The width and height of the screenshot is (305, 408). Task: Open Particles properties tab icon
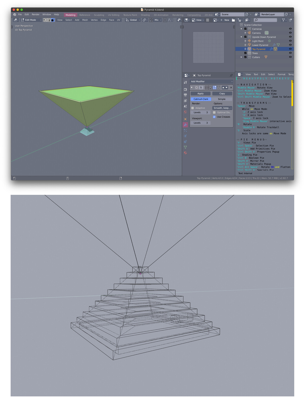[x=185, y=130]
